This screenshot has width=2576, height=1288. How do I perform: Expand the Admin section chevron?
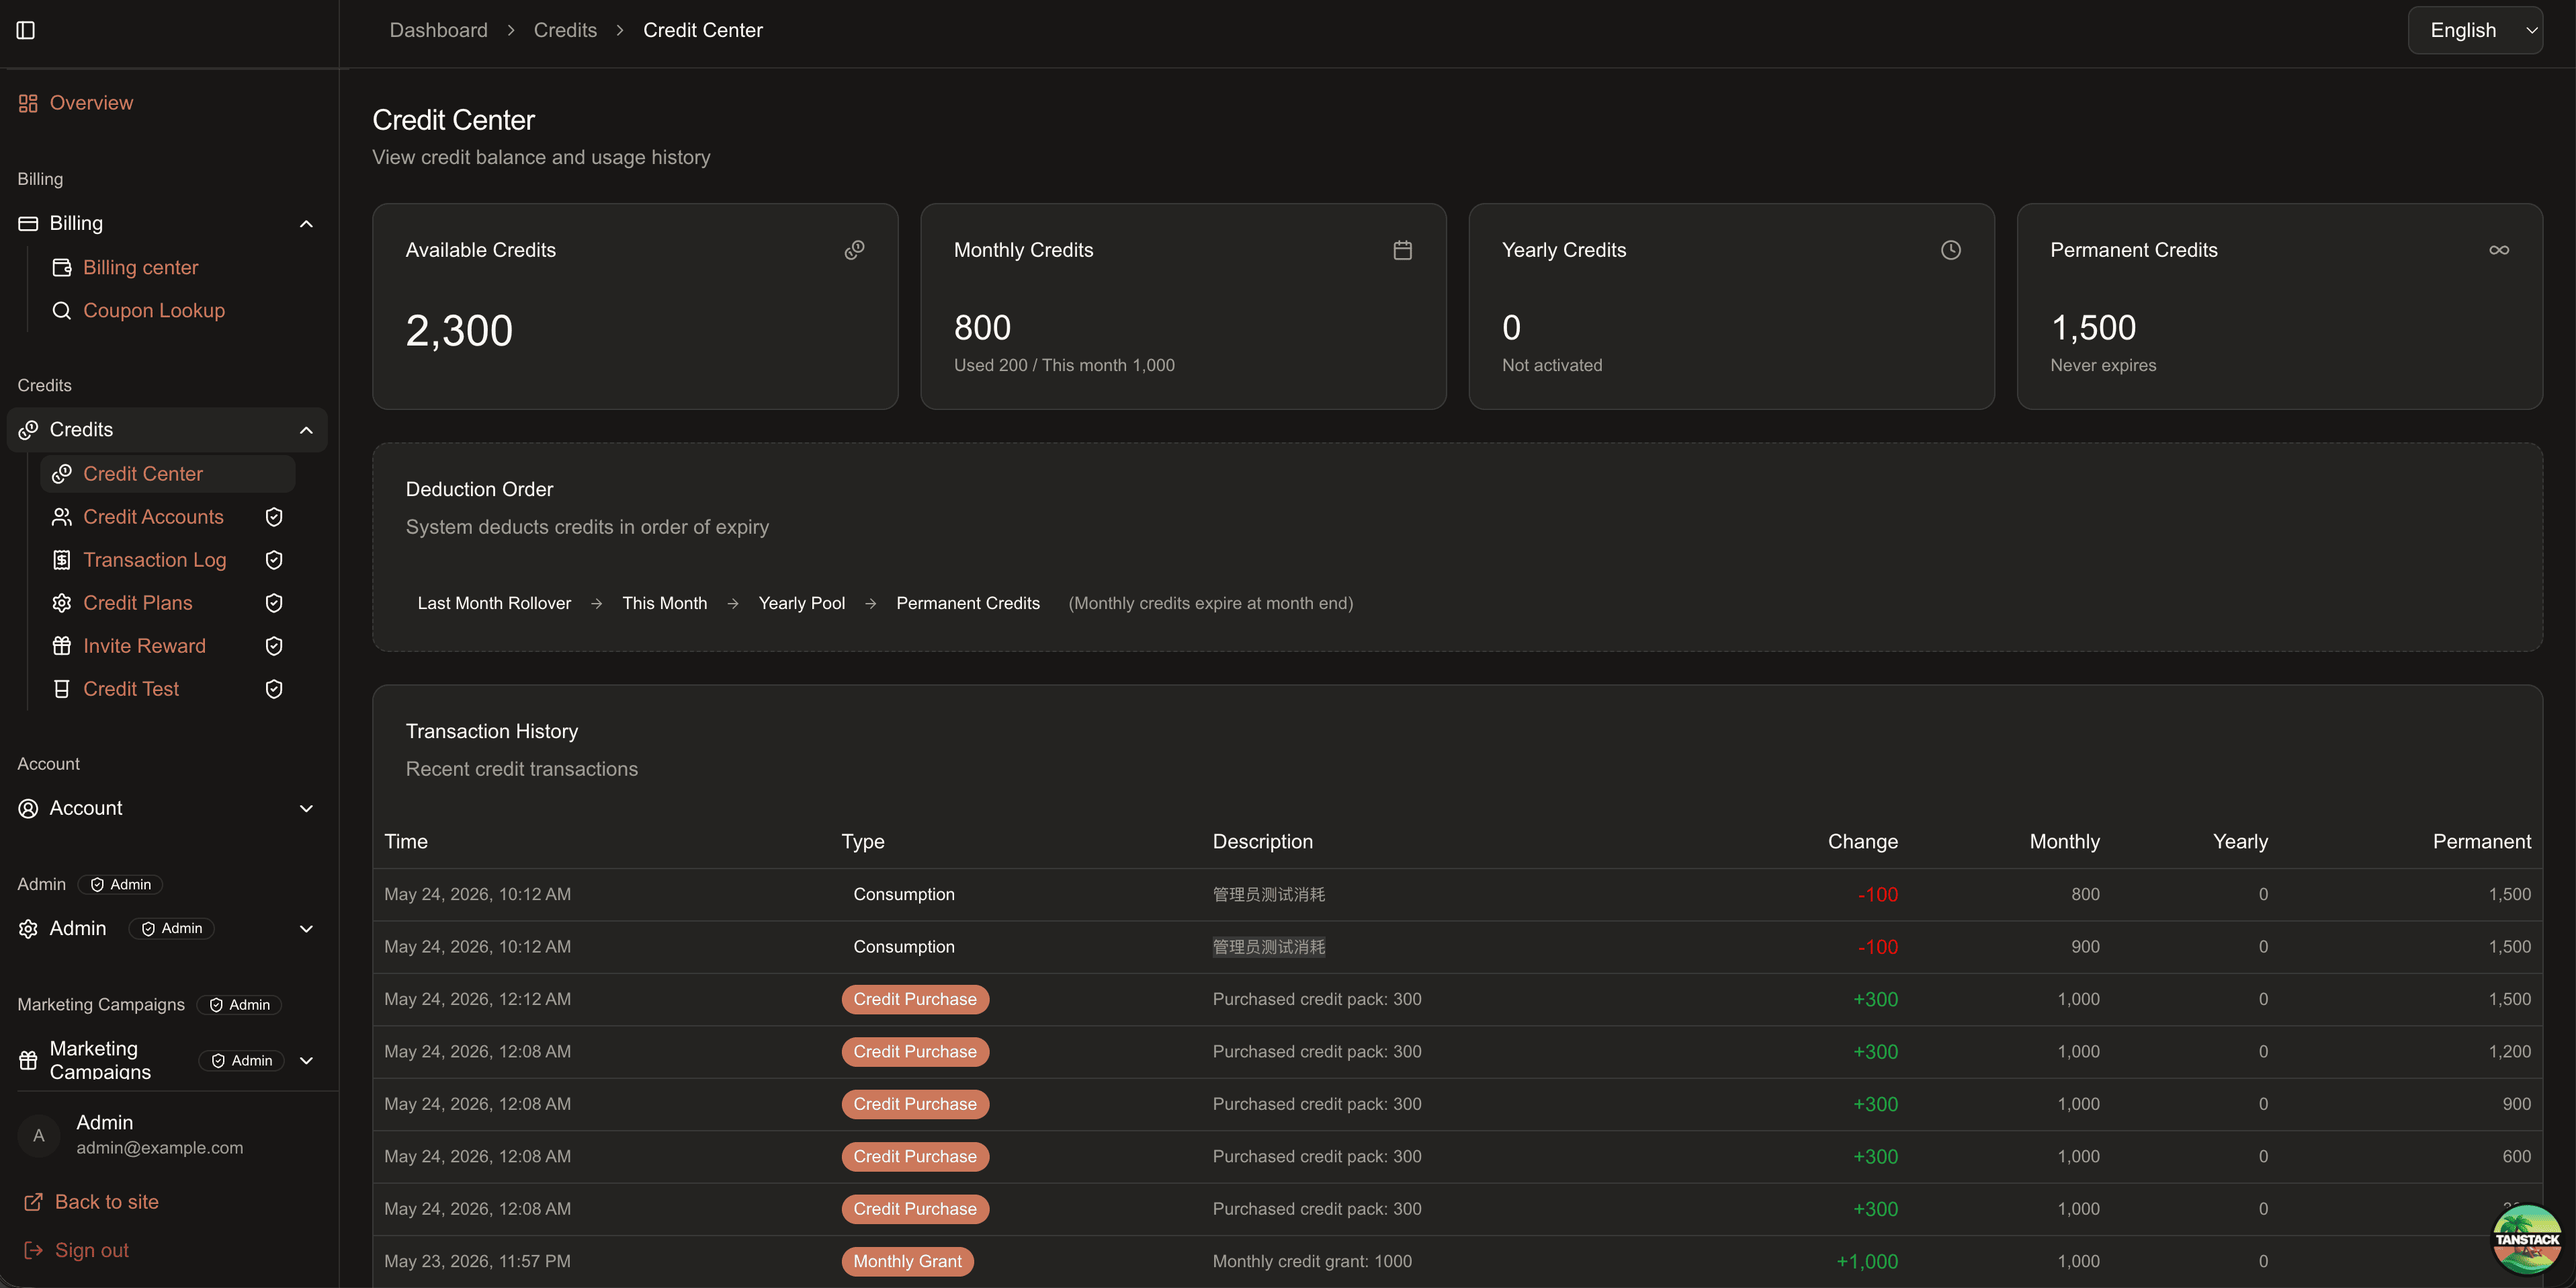[x=306, y=929]
